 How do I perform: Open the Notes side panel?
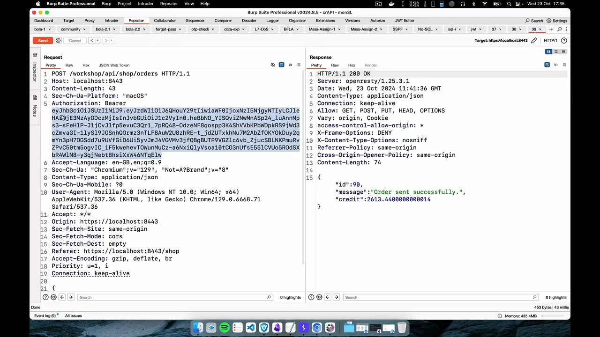coord(35,106)
